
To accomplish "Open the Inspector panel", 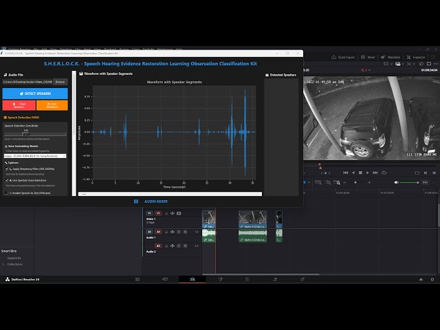I will pyautogui.click(x=418, y=57).
